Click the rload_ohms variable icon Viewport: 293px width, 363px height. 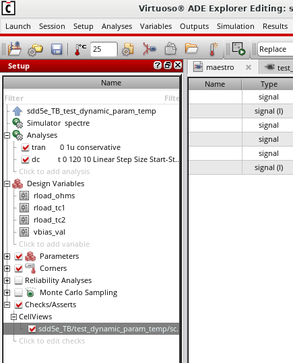pos(24,196)
